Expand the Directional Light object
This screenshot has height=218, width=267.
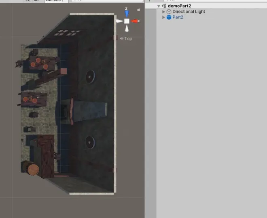(x=163, y=12)
